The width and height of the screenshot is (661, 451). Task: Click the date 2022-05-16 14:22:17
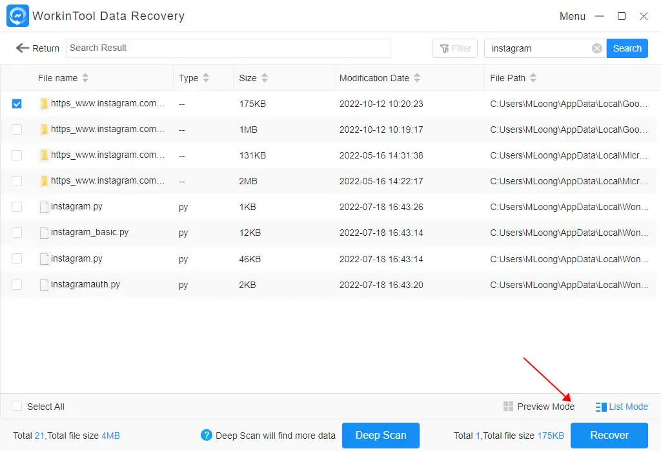point(381,181)
